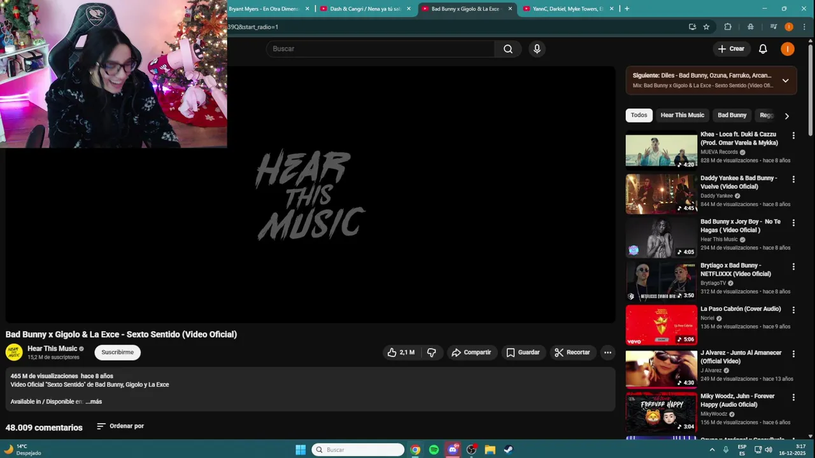Image resolution: width=815 pixels, height=458 pixels.
Task: Open Chrome three-dot menu
Action: tap(804, 27)
